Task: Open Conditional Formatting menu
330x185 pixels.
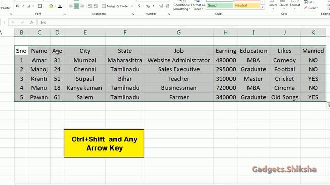Action: point(181,6)
